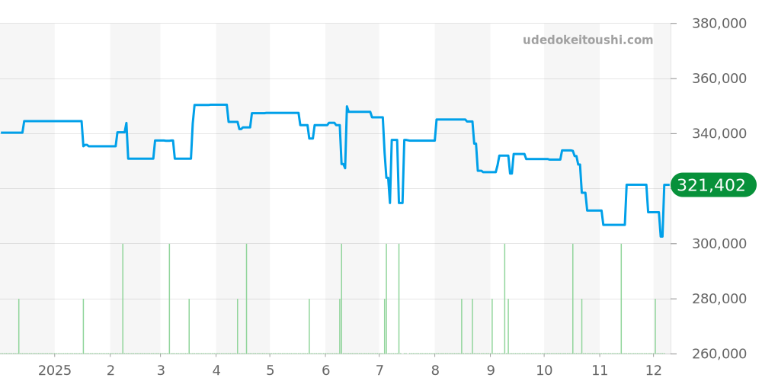
Task: Select month 5 on the time axis
Action: [x=270, y=370]
